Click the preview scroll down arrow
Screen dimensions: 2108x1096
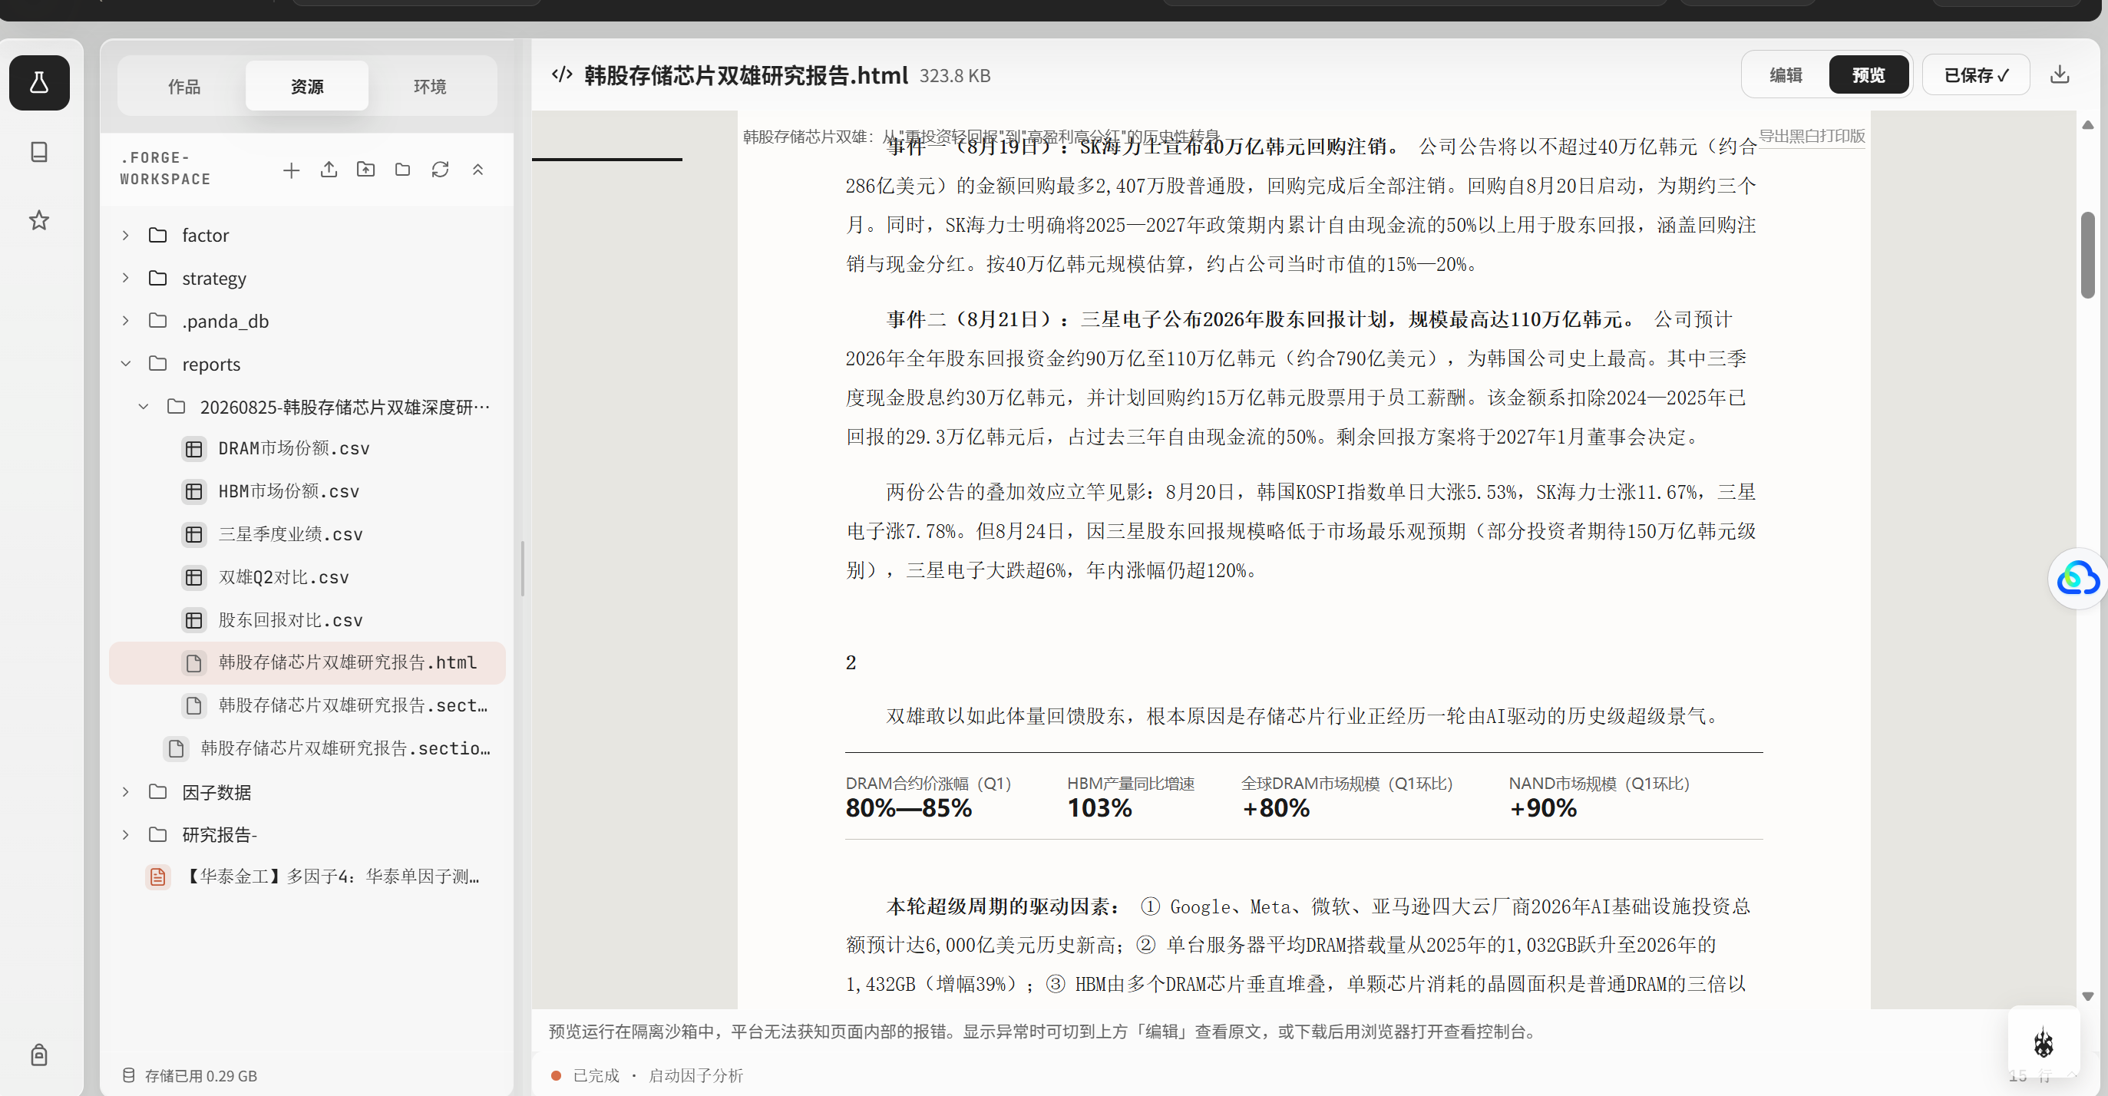coord(2087,996)
